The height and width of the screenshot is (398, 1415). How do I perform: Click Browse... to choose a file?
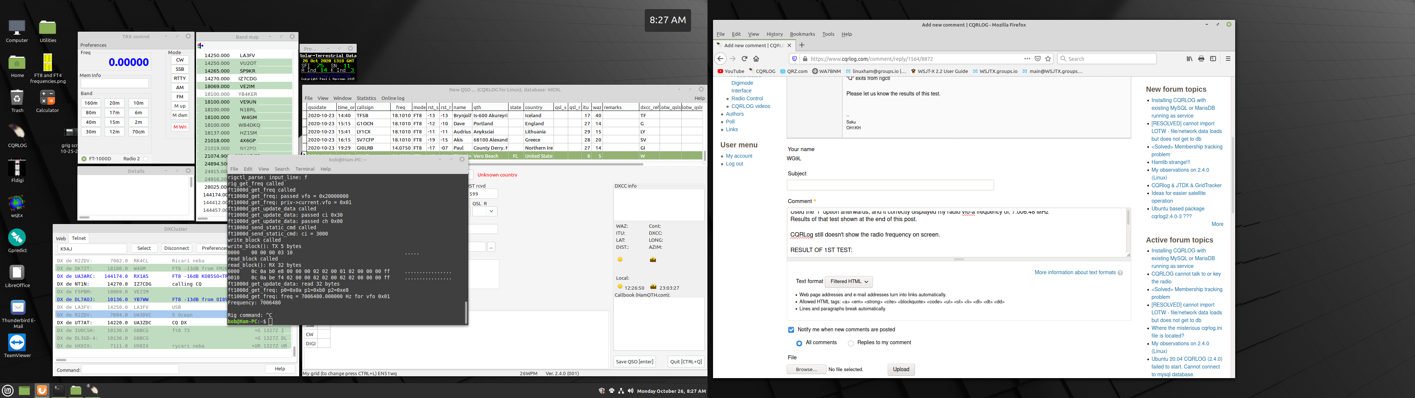point(806,369)
